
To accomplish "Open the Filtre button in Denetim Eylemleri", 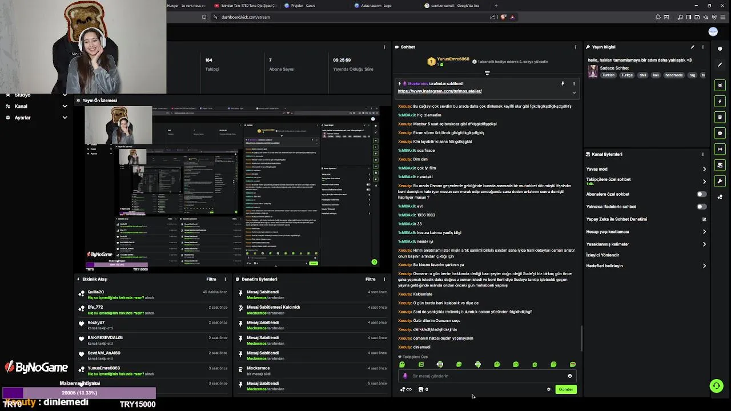I will tap(370, 279).
